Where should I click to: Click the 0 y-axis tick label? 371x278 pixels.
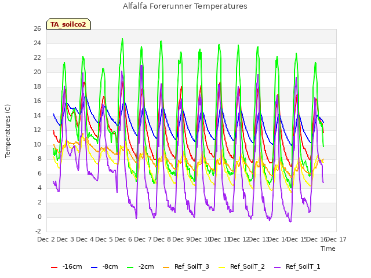[39, 217]
